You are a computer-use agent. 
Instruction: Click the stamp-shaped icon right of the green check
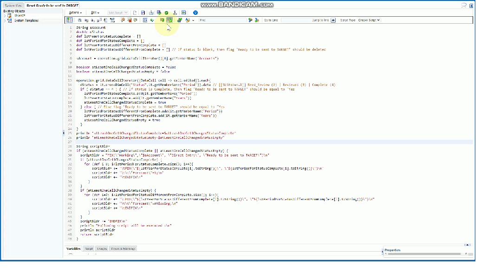175,13
